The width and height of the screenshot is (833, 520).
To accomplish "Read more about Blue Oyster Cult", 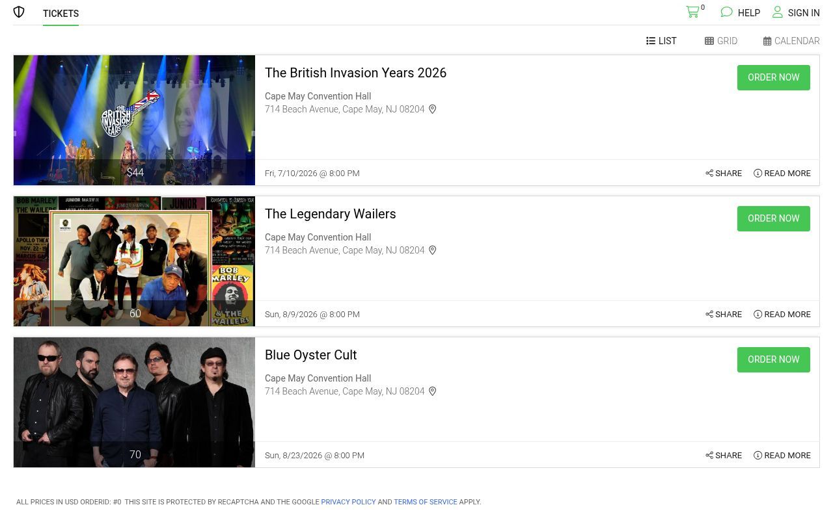I will tap(782, 456).
